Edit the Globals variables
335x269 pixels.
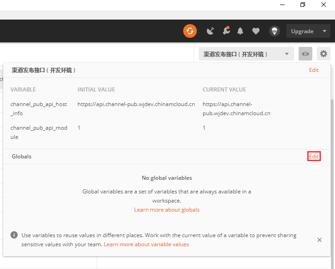pos(314,157)
